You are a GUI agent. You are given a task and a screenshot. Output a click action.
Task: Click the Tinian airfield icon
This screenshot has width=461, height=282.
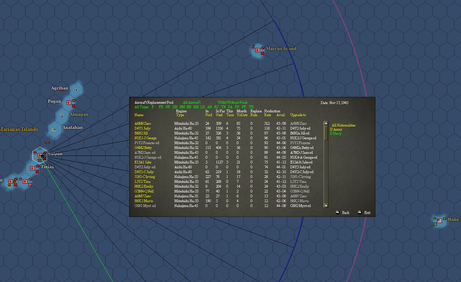pyautogui.click(x=37, y=167)
